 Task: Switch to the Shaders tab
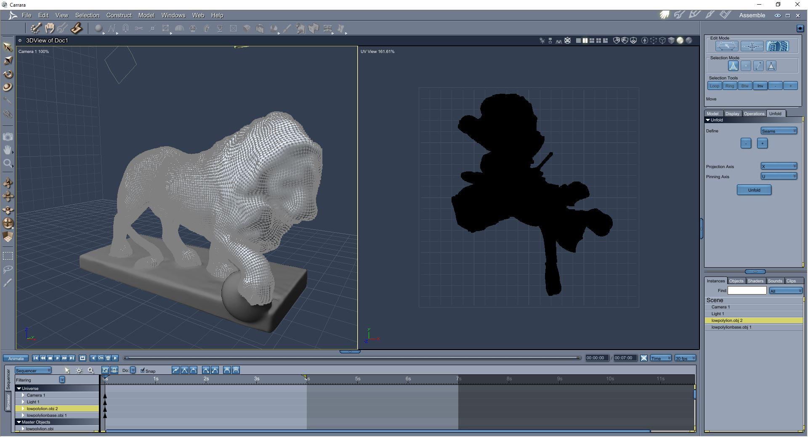755,281
